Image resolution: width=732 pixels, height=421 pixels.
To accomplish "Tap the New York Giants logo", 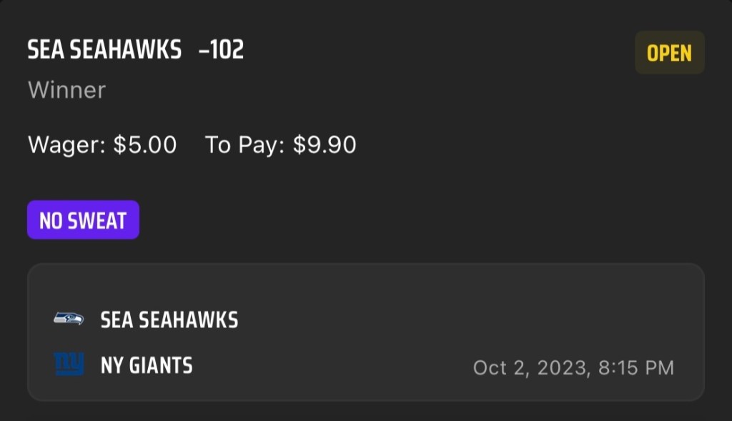I will point(69,365).
